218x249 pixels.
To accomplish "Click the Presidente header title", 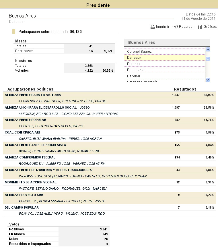I will [98, 5].
